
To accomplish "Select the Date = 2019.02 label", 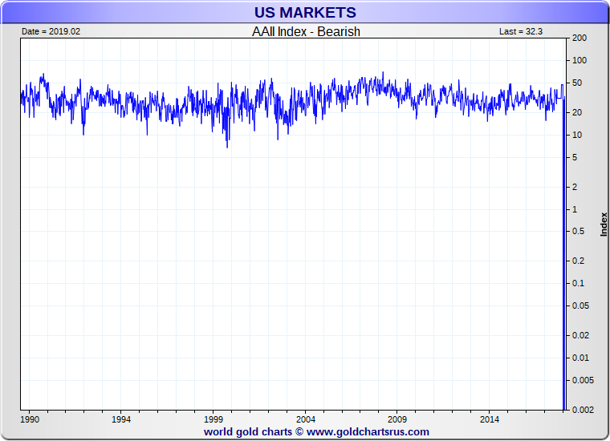I will pyautogui.click(x=51, y=32).
